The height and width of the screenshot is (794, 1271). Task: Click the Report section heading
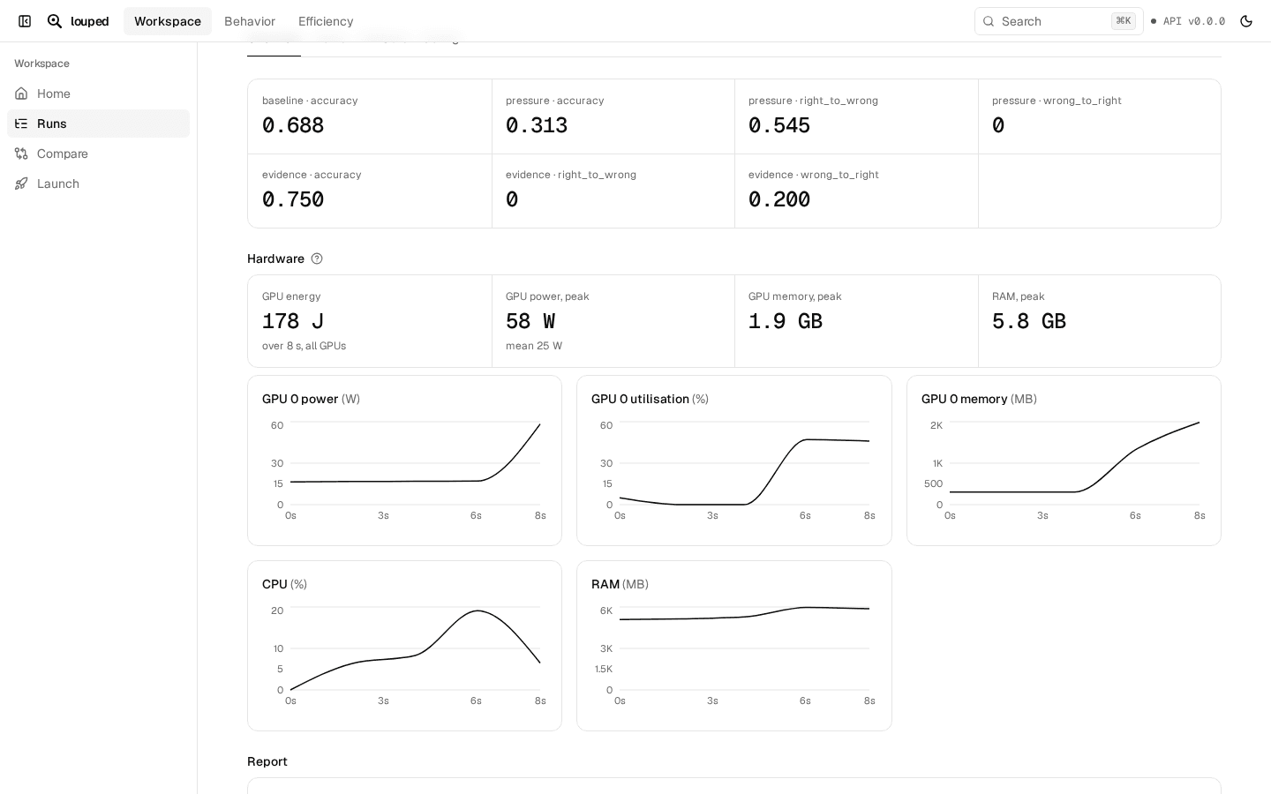pyautogui.click(x=267, y=761)
